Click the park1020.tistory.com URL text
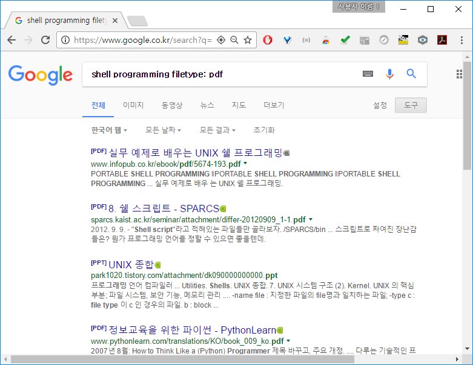 (184, 276)
